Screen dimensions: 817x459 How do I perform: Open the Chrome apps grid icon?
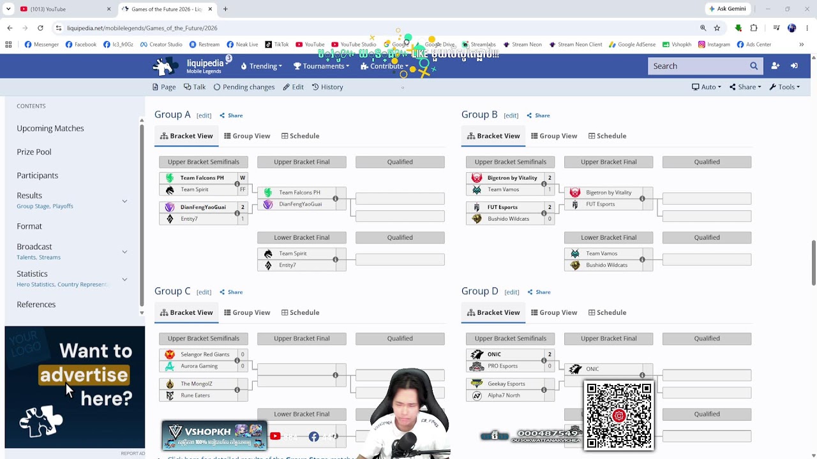(x=8, y=45)
